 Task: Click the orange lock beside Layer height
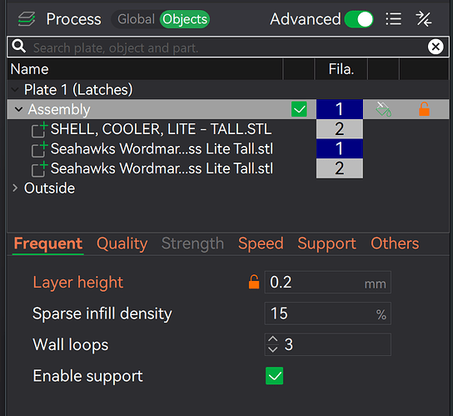point(254,282)
